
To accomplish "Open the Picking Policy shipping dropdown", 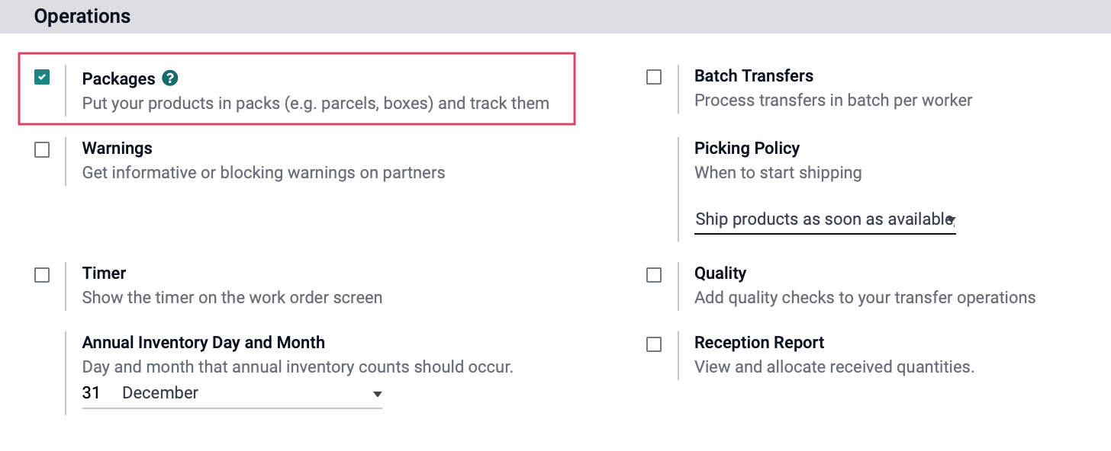I will [x=825, y=219].
